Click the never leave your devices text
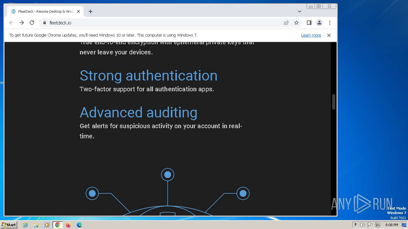The image size is (408, 229). point(116,52)
